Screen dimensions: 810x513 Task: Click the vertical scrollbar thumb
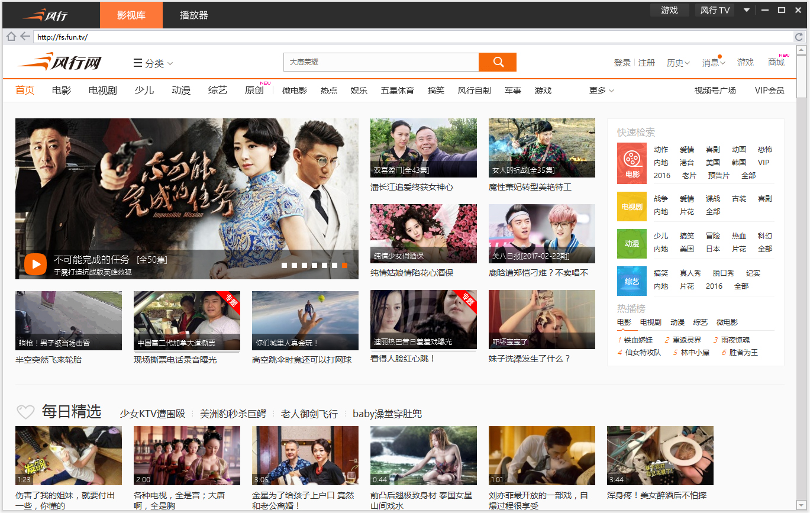[801, 75]
